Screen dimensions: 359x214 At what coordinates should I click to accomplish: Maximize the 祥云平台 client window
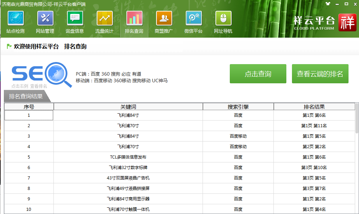point(346,4)
